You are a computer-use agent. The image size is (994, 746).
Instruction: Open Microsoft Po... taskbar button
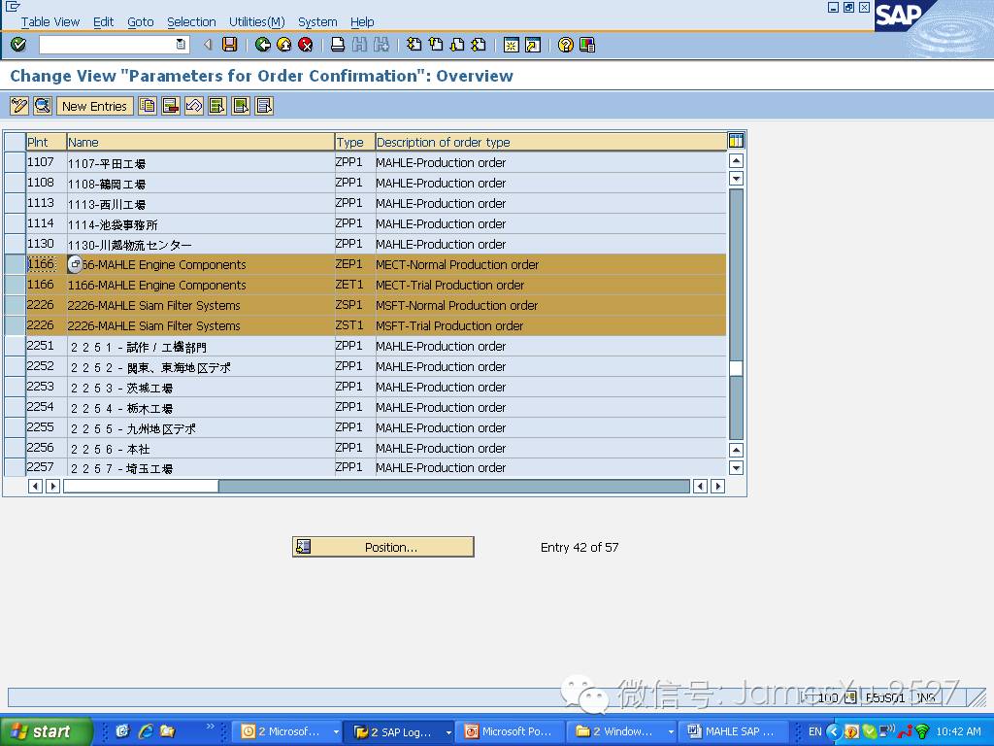(511, 732)
